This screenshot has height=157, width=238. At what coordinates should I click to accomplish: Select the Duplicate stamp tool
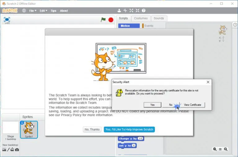click(x=119, y=11)
